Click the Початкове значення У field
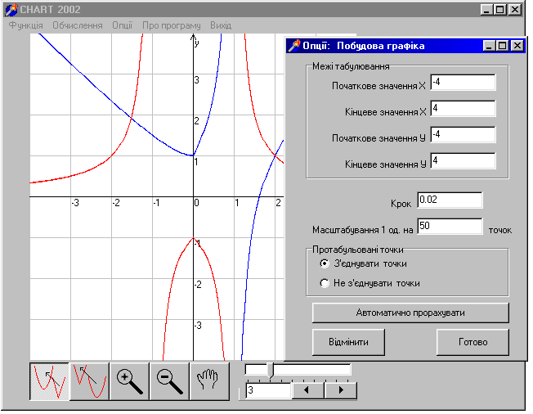Viewport: 533px width, 414px height. coord(463,135)
